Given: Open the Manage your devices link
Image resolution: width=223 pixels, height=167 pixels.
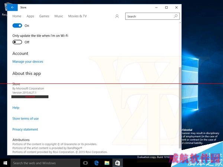Looking at the screenshot, I should (28, 62).
